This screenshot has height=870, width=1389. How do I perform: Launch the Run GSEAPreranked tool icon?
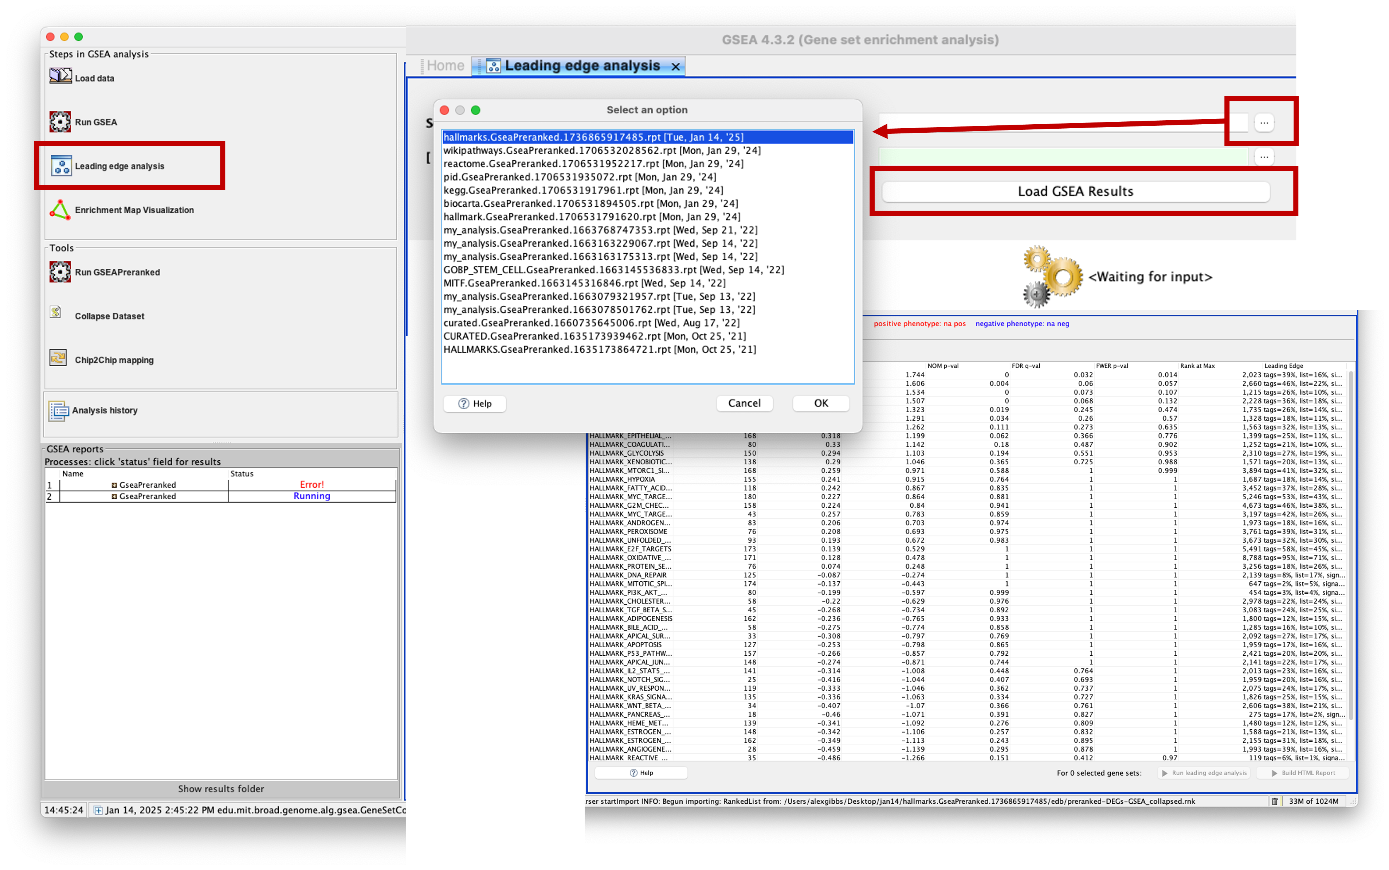pyautogui.click(x=60, y=272)
